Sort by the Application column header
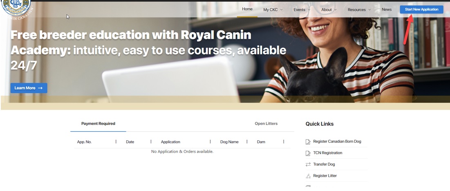Viewport: 450px width, 191px height. tap(170, 142)
